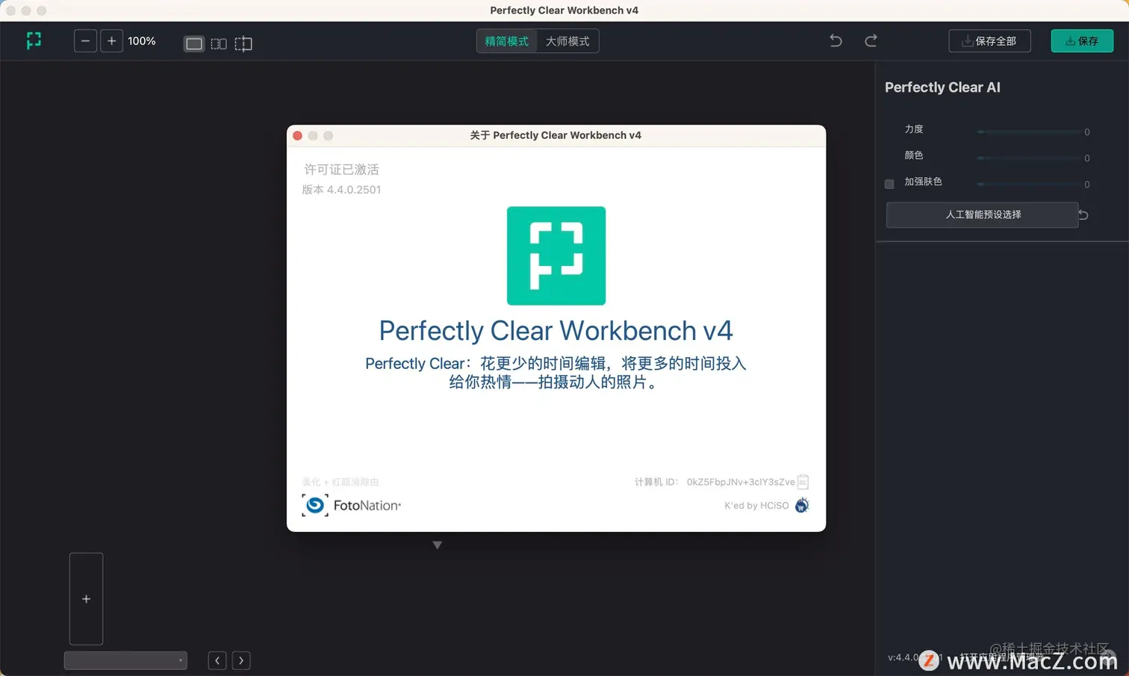Switch to 精简模式 tab
The width and height of the screenshot is (1129, 676).
point(507,41)
